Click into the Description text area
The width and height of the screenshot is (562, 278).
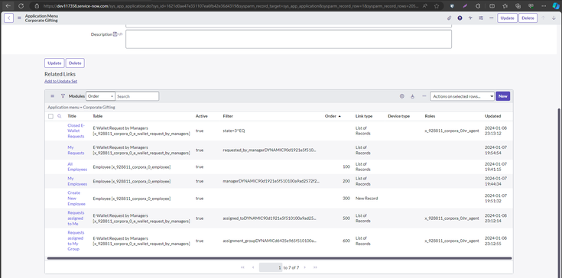click(288, 39)
